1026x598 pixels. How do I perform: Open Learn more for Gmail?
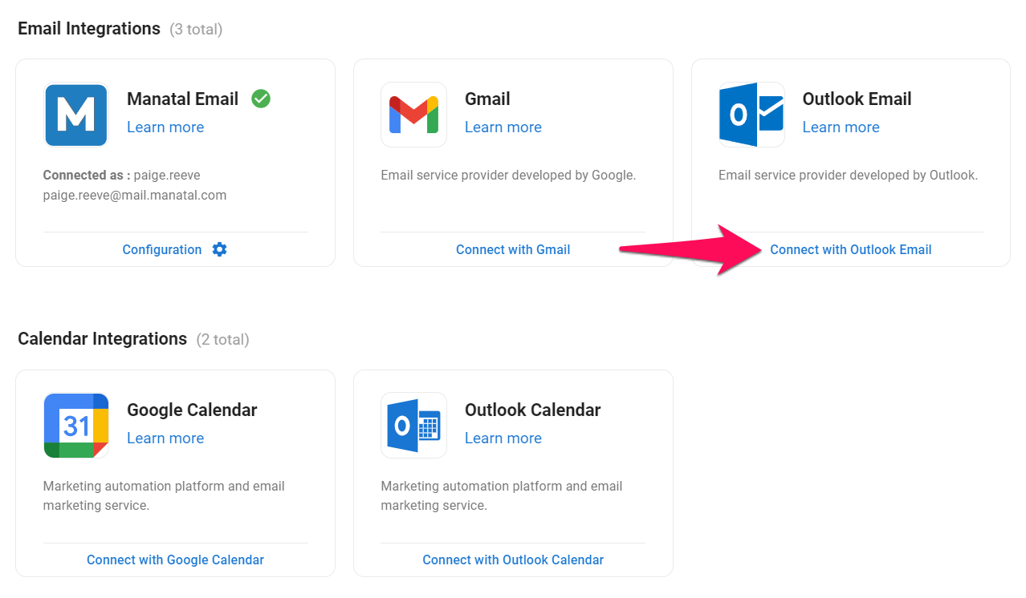click(503, 127)
